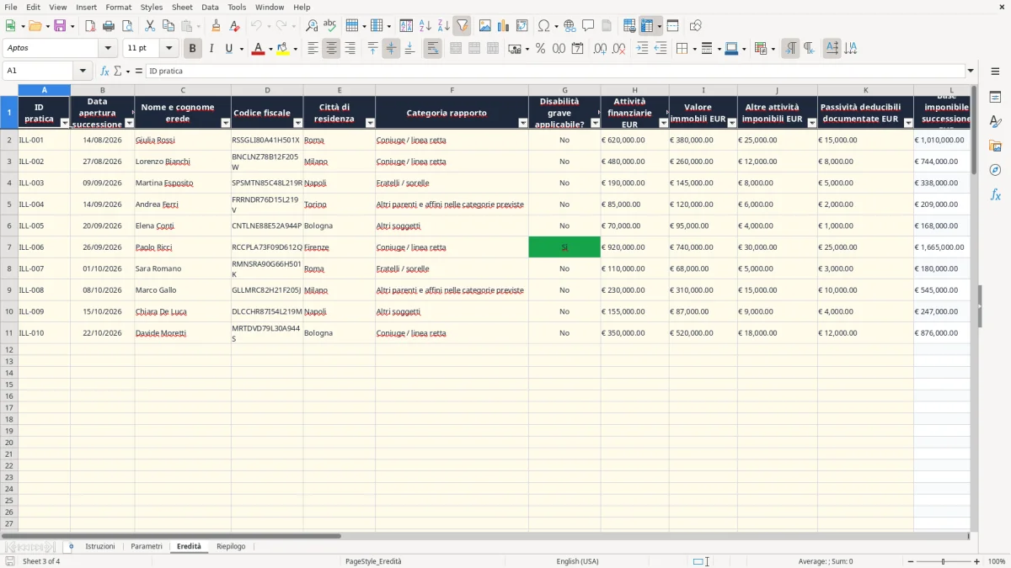The image size is (1011, 568).
Task: Toggle Center Horizontally alignment
Action: (x=331, y=49)
